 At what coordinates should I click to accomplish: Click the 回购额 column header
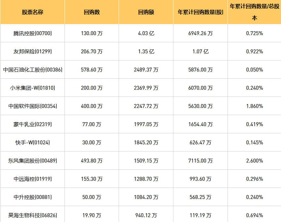pyautogui.click(x=146, y=12)
